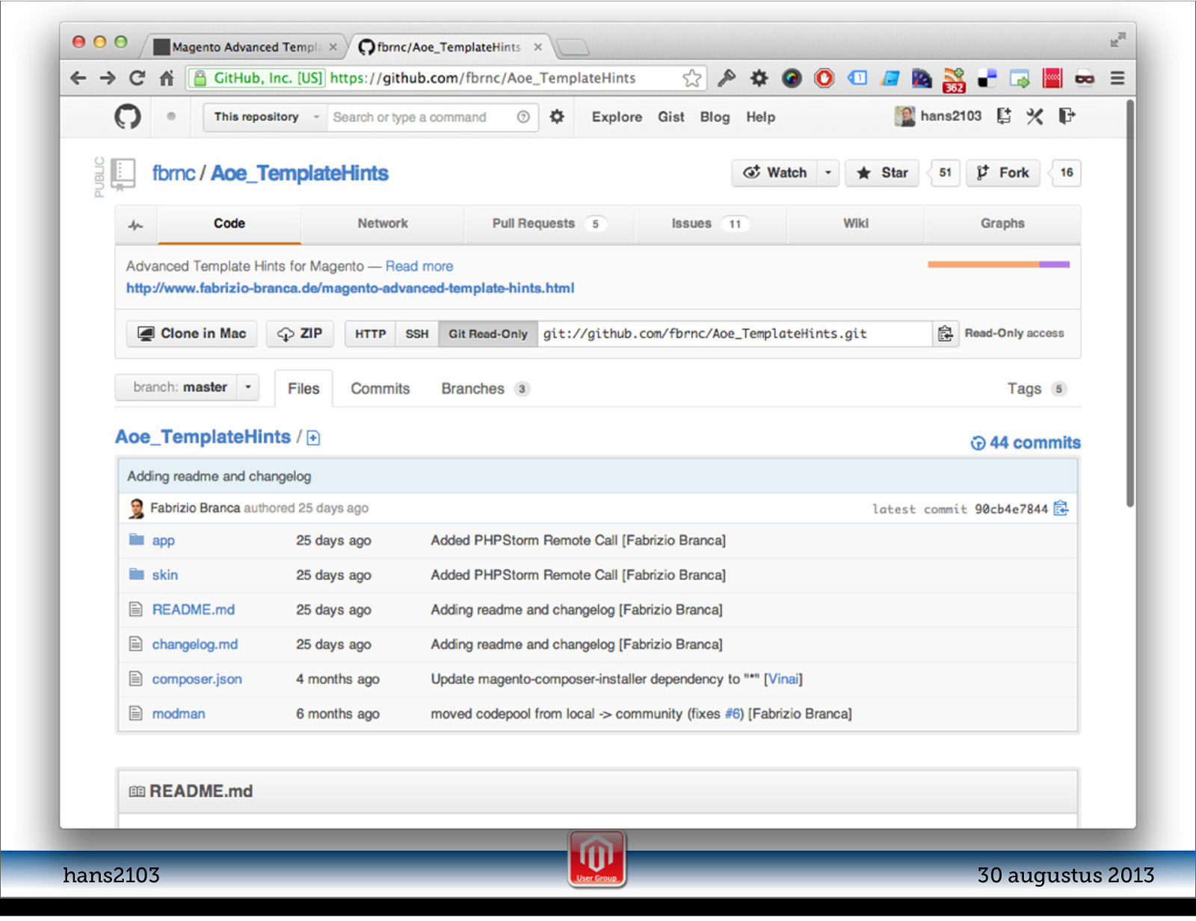Screen dimensions: 1196x921
Task: Expand the Watch dropdown arrow
Action: point(828,173)
